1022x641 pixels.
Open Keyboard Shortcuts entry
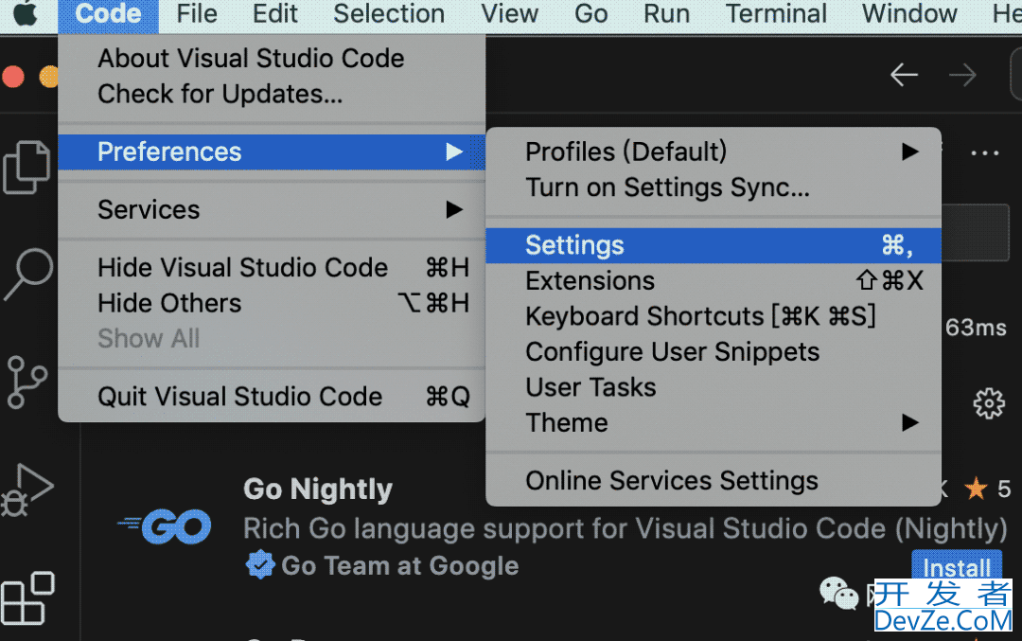pyautogui.click(x=714, y=316)
